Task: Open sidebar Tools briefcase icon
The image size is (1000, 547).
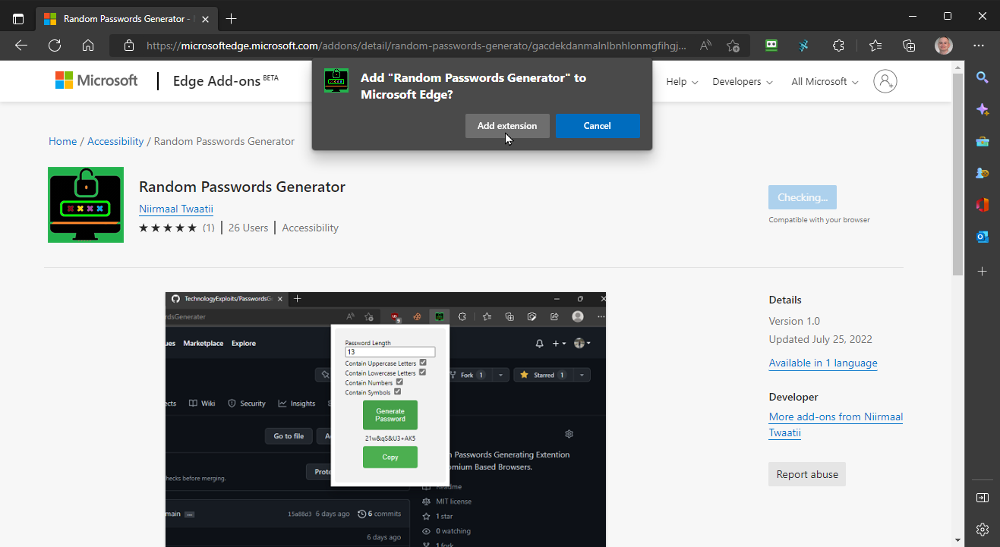Action: pyautogui.click(x=982, y=141)
